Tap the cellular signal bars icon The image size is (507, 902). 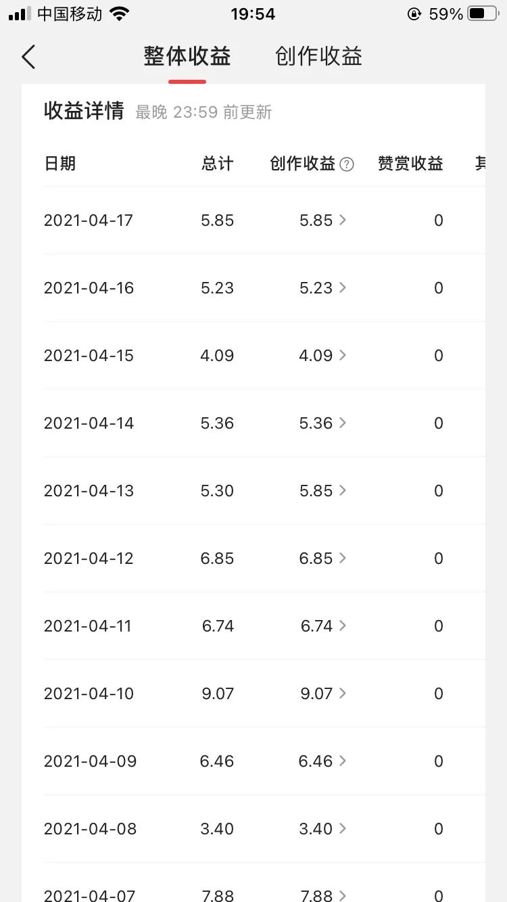point(20,14)
